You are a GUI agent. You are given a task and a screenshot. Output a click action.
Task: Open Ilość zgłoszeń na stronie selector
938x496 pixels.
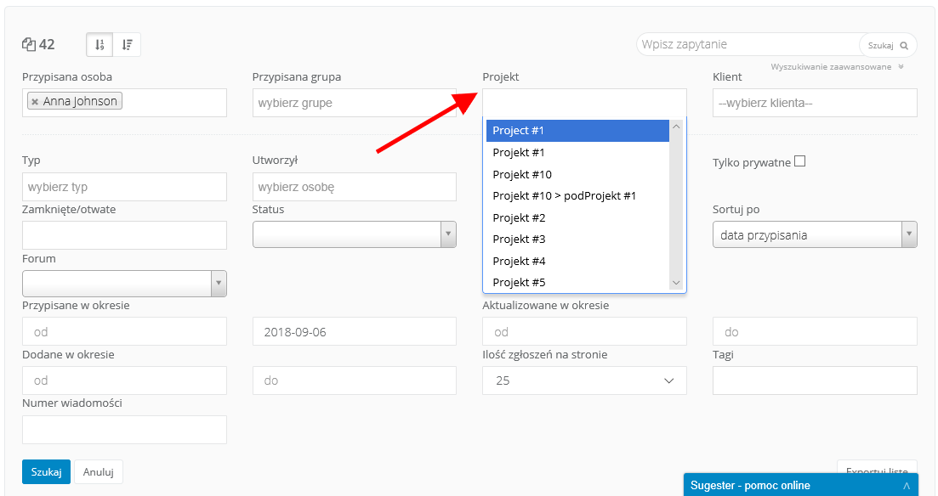[584, 380]
